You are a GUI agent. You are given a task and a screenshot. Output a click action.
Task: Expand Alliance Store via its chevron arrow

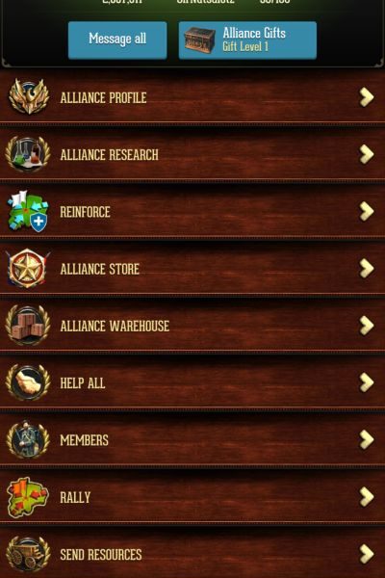pyautogui.click(x=367, y=269)
